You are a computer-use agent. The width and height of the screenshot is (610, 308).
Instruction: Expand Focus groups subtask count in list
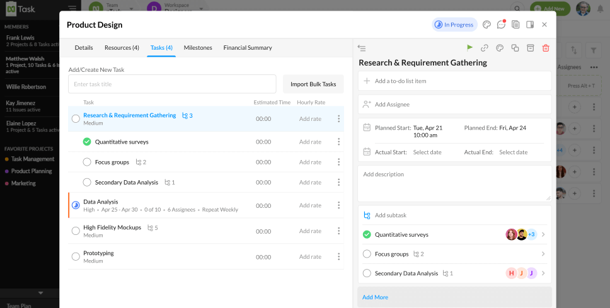click(x=141, y=162)
